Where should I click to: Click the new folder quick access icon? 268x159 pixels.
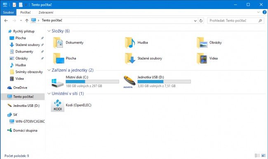coord(21,5)
